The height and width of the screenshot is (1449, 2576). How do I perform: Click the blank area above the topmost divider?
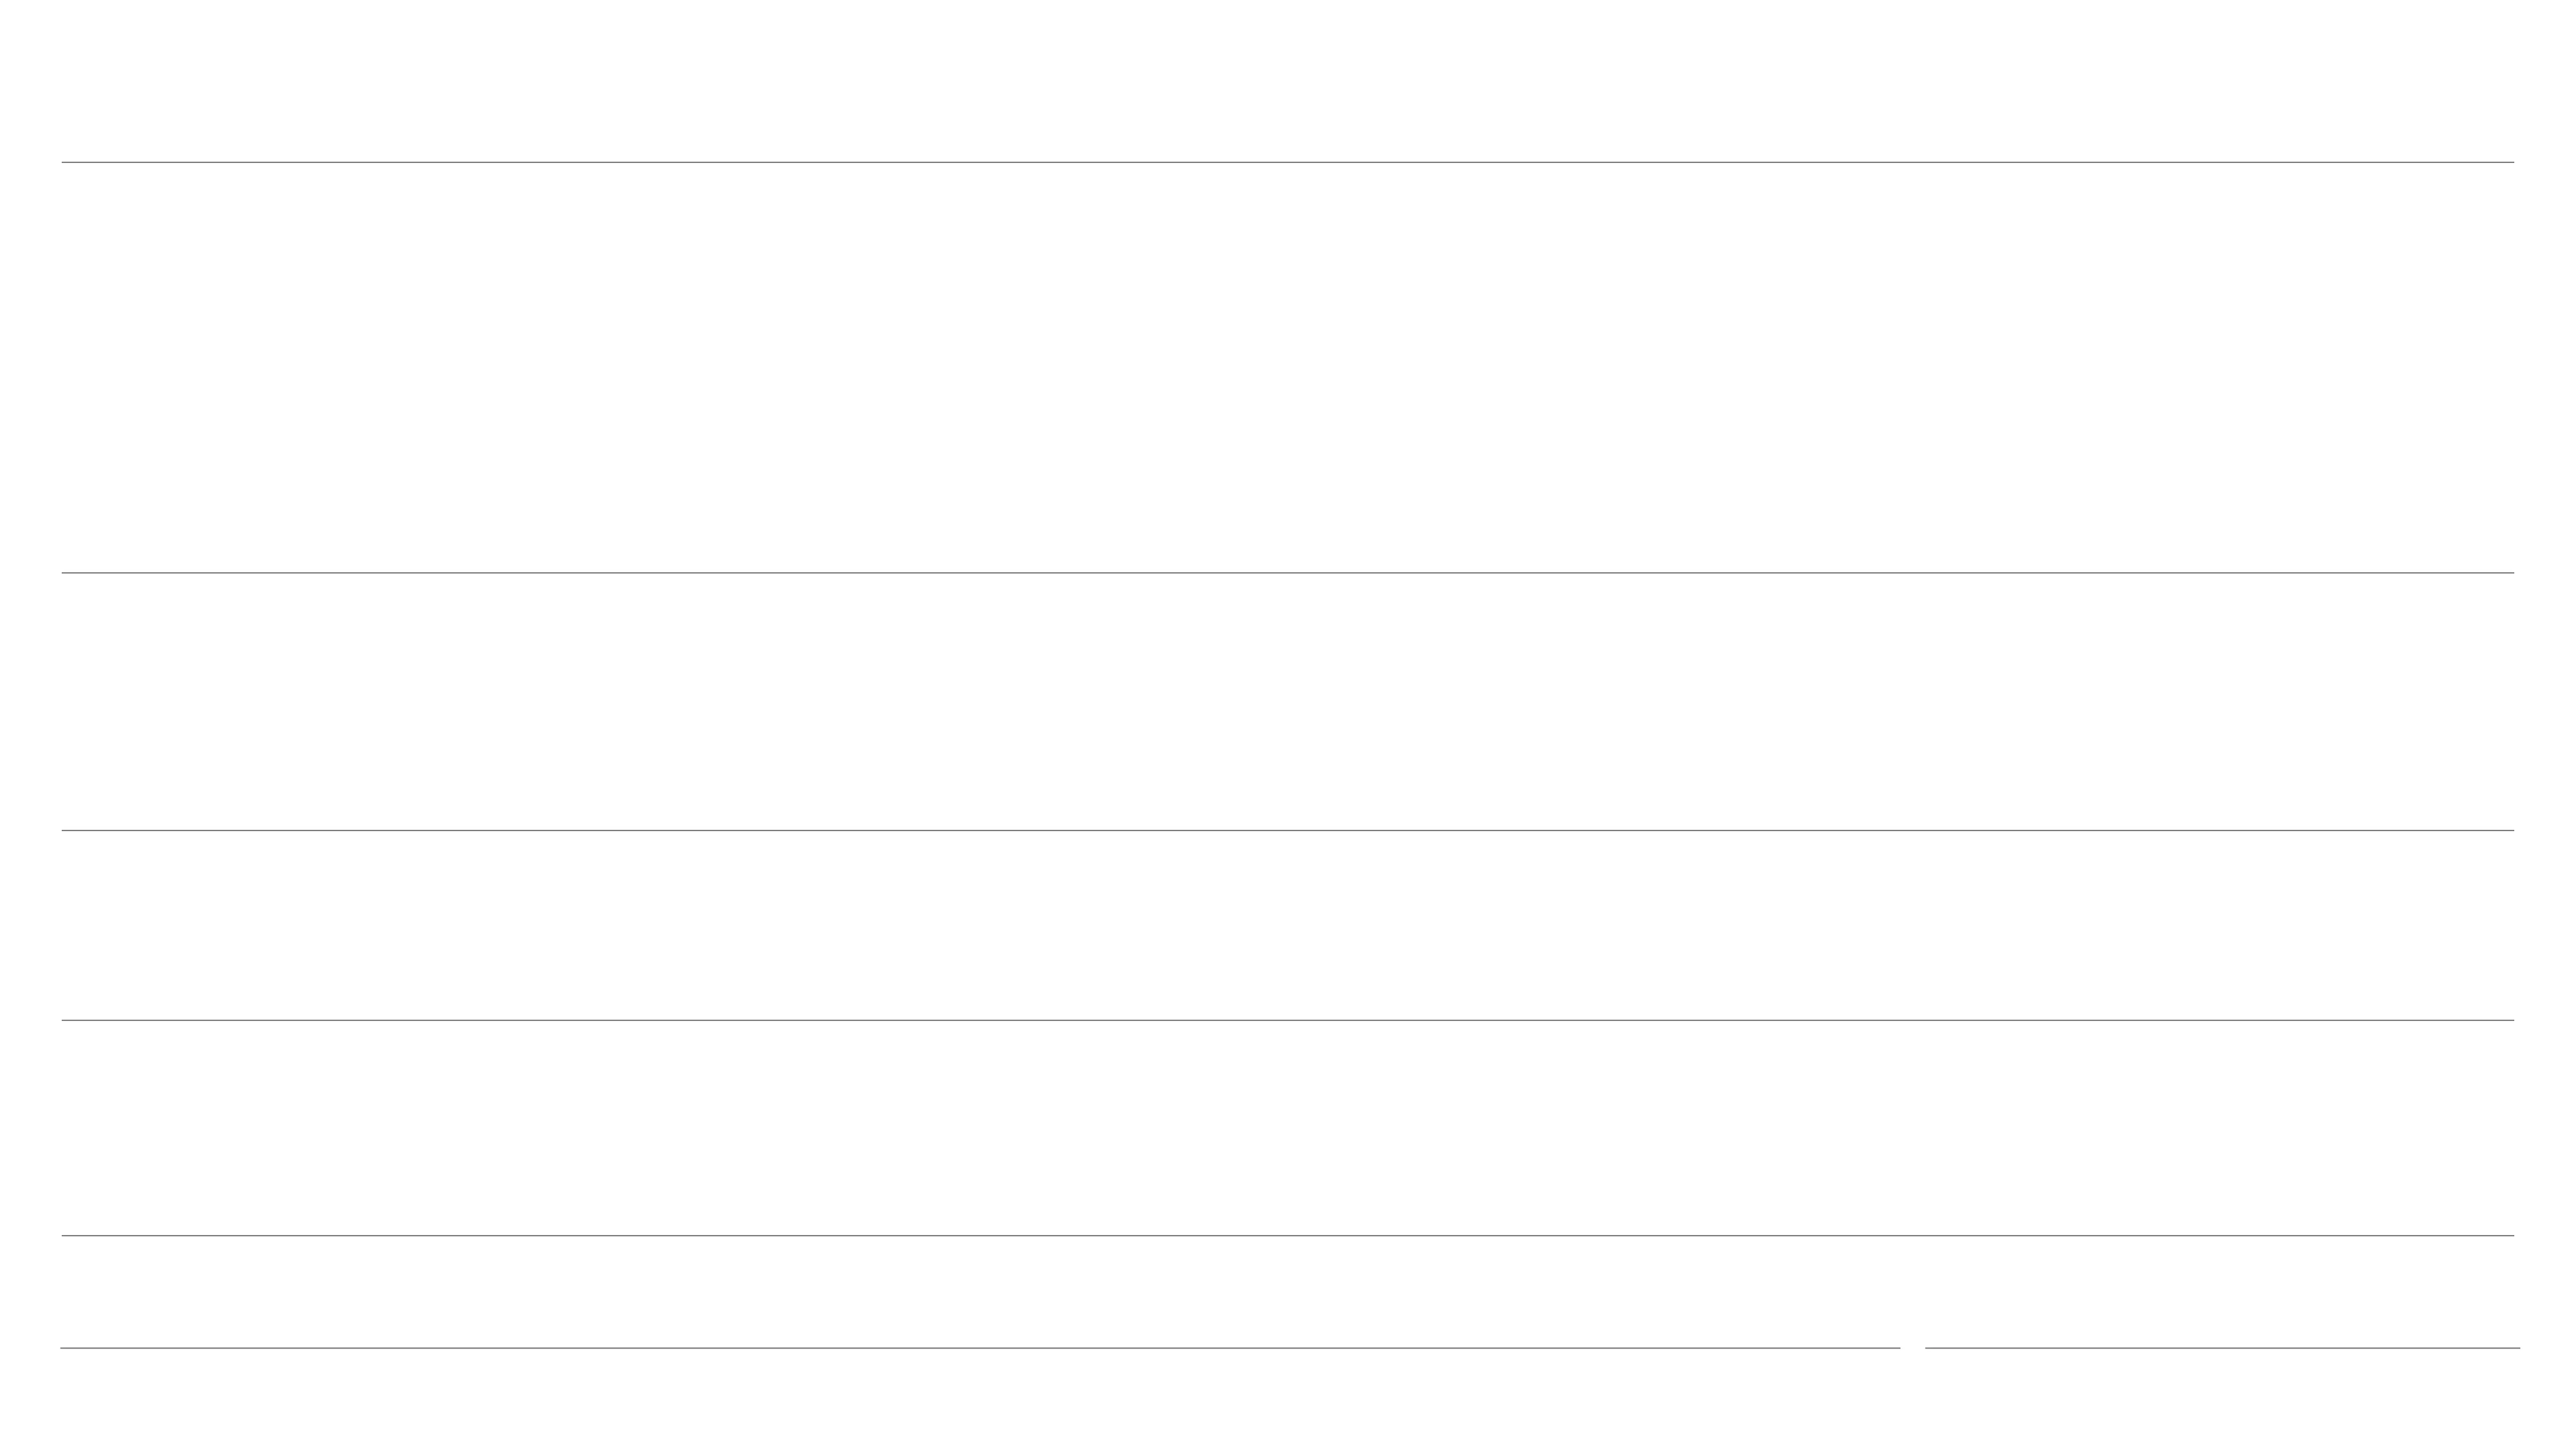tap(1287, 80)
